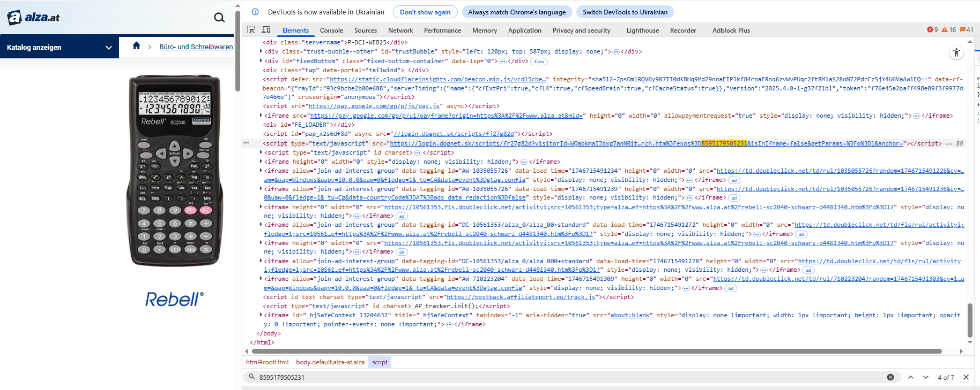Click the ad badge on iframe 1746715491234
This screenshot has width=980, height=390.
click(x=734, y=180)
